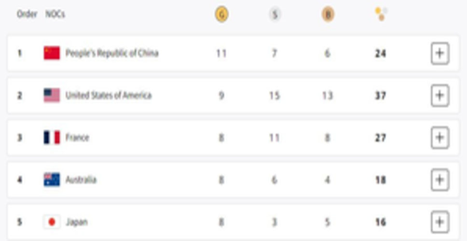
Task: Click the silver medal column icon
Action: pyautogui.click(x=275, y=14)
